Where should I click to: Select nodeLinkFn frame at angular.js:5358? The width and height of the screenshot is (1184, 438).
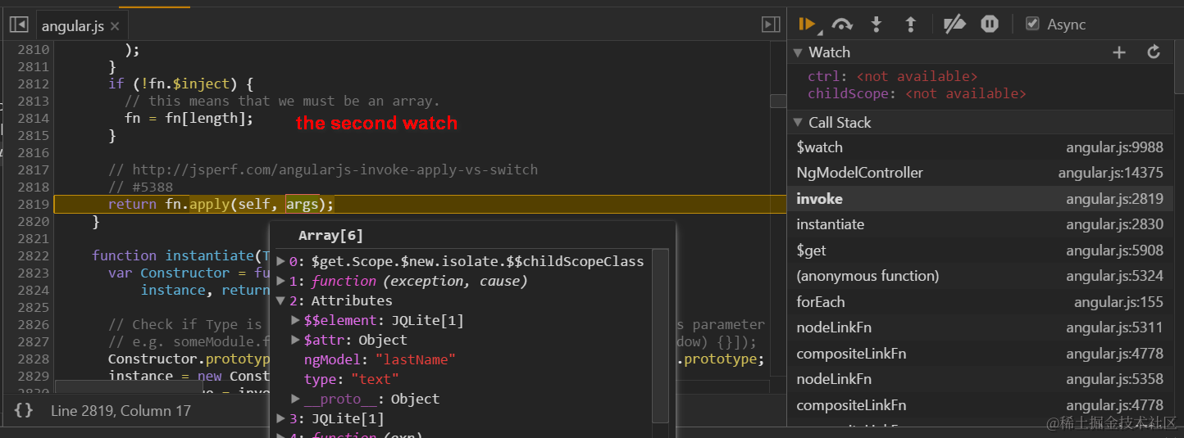[980, 379]
